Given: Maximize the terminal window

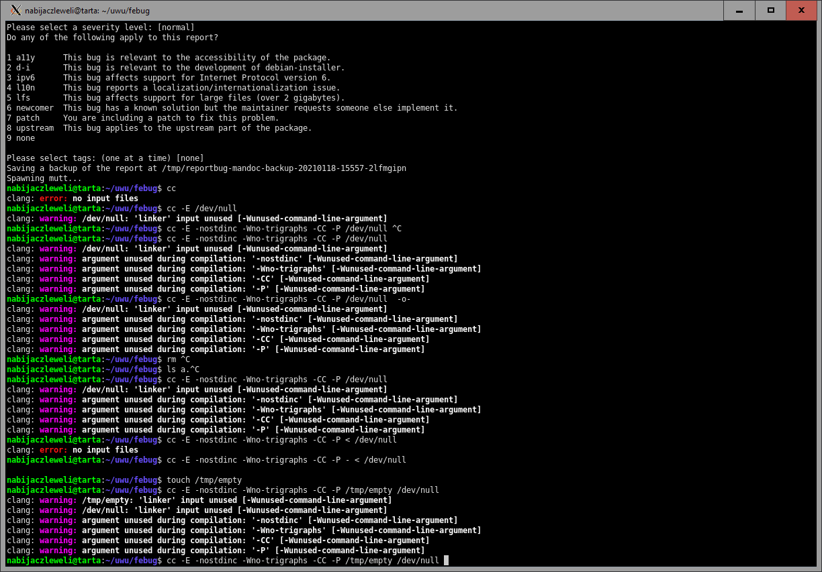Looking at the screenshot, I should pos(771,10).
